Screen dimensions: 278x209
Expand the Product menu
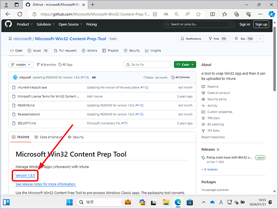25,24
